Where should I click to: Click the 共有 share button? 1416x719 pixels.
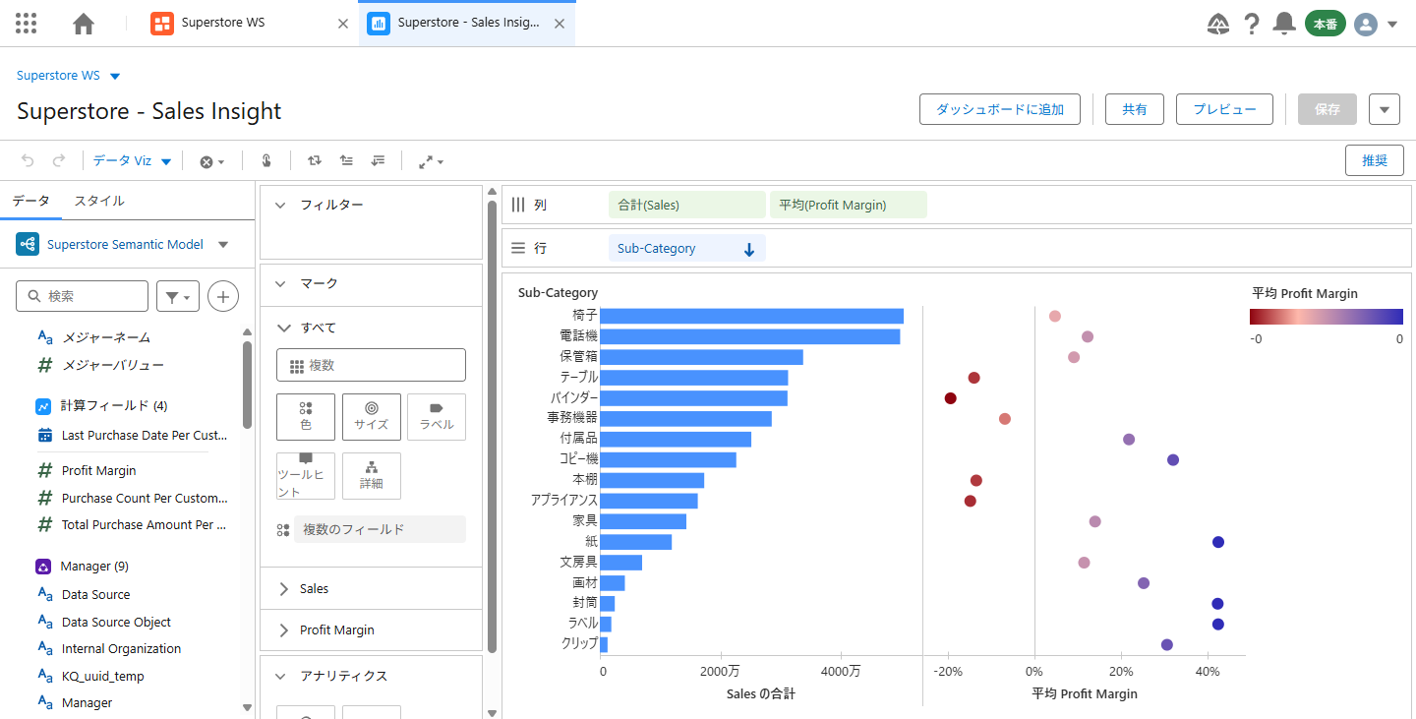click(1135, 109)
